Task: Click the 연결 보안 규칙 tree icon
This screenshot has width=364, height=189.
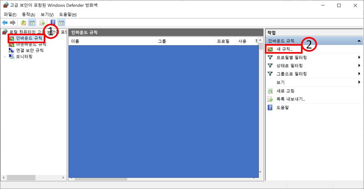Action: [x=12, y=50]
